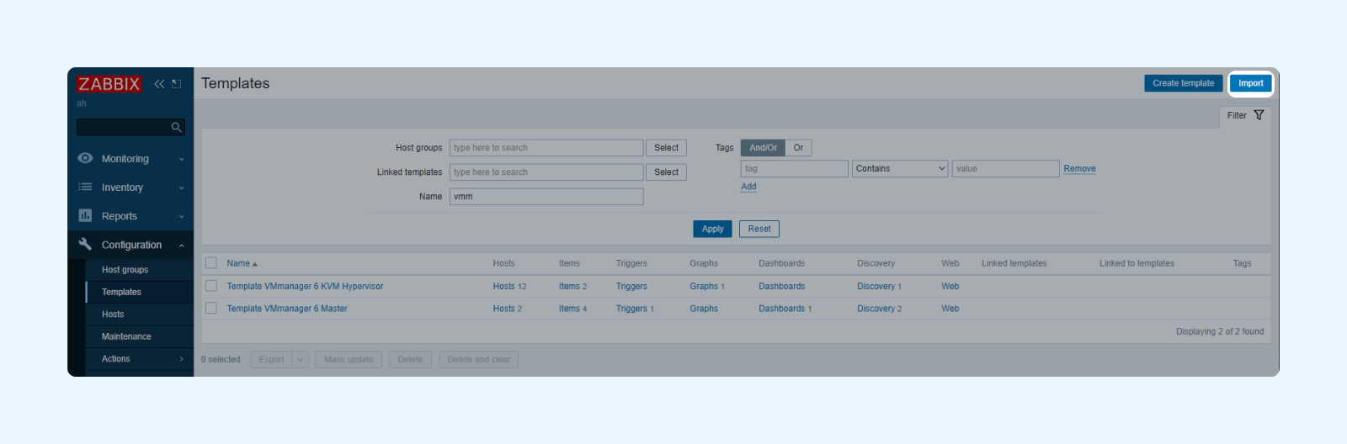Check Template VMmanager 6 KVM Hypervisor row

pyautogui.click(x=211, y=286)
